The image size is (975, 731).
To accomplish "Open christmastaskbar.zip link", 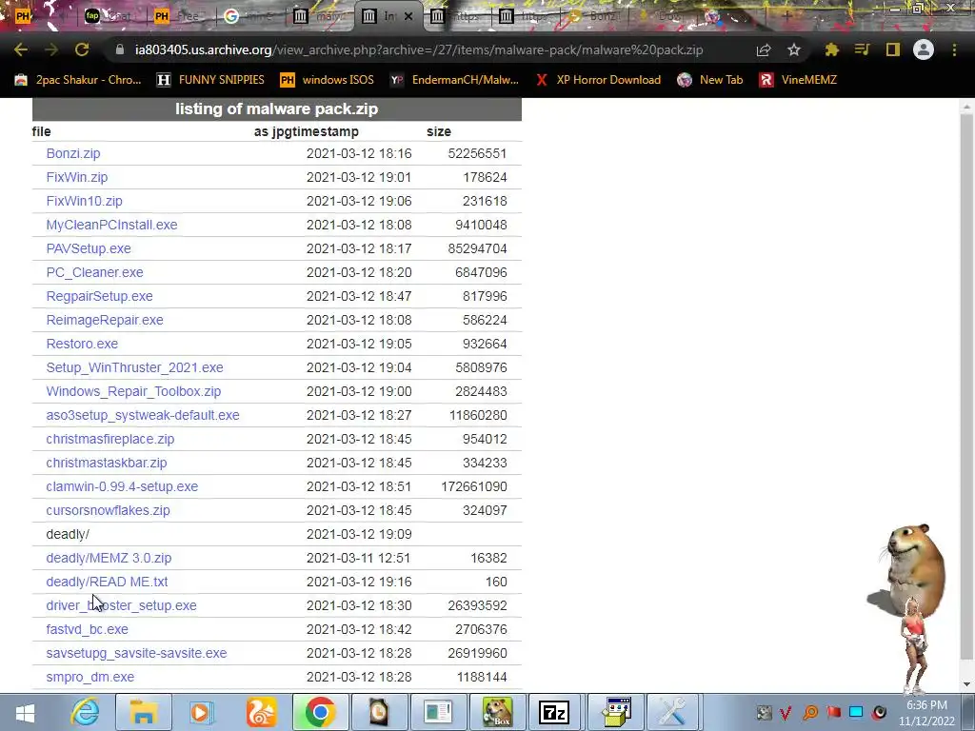I will tap(107, 463).
